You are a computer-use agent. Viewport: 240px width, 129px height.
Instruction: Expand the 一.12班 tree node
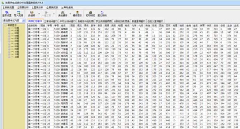tap(9, 57)
